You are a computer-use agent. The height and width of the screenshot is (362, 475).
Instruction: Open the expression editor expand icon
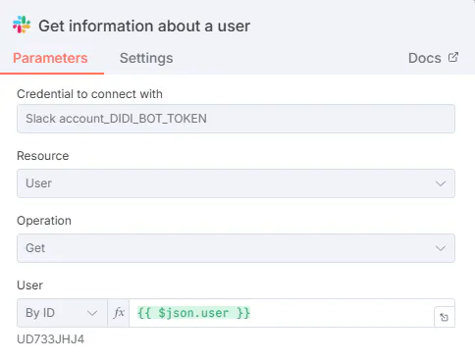(x=444, y=317)
